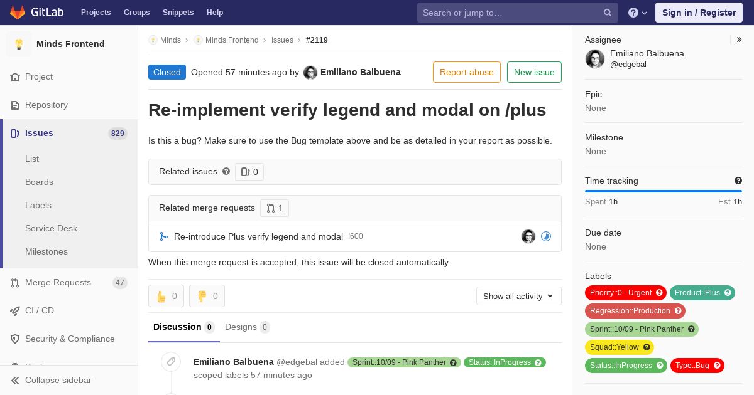The height and width of the screenshot is (395, 754).
Task: Click the Priority::0 - Urgent red label
Action: click(626, 293)
